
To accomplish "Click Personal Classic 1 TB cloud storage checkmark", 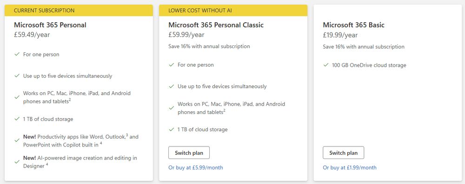I will [172, 129].
